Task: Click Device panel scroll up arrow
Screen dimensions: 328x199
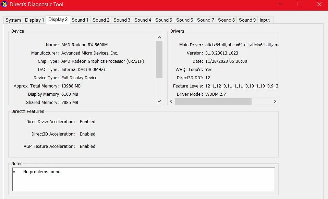Action: 159,37
